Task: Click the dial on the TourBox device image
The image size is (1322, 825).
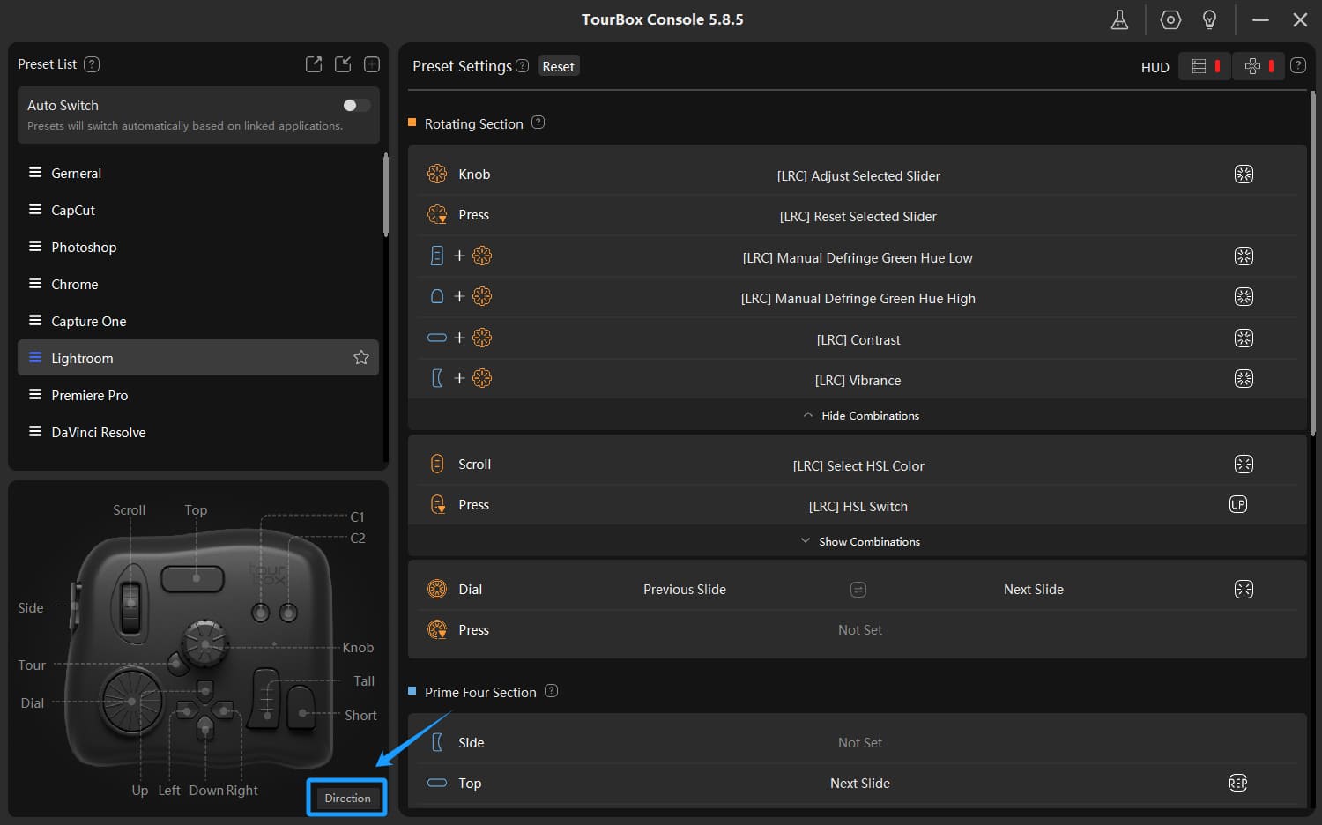Action: point(132,702)
